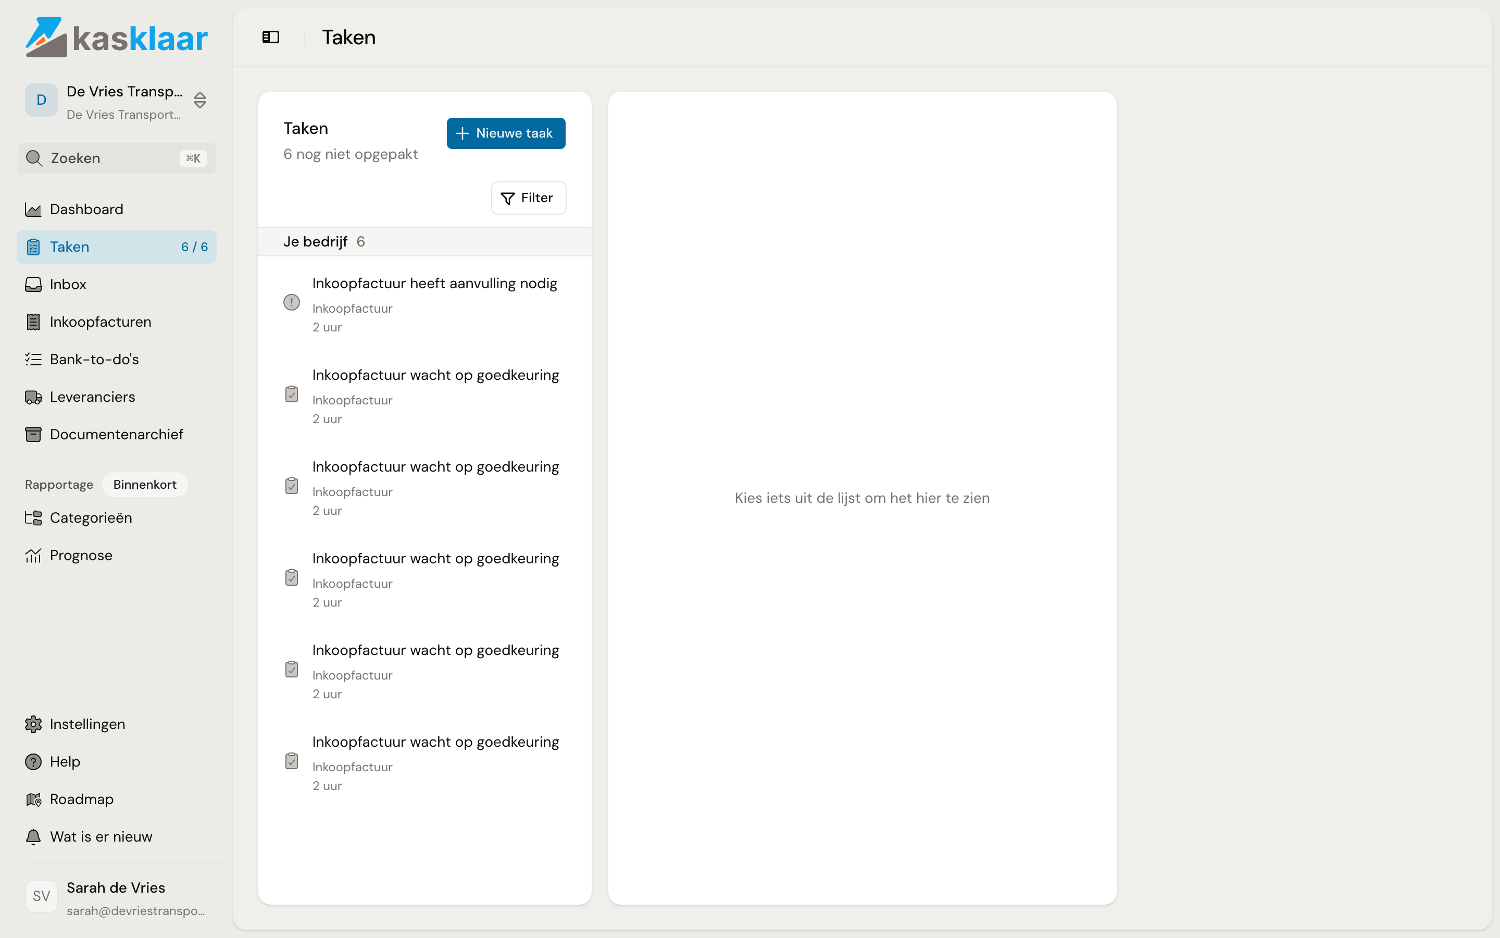Click the Bank-to-do's checklist icon
The width and height of the screenshot is (1500, 938).
tap(33, 359)
